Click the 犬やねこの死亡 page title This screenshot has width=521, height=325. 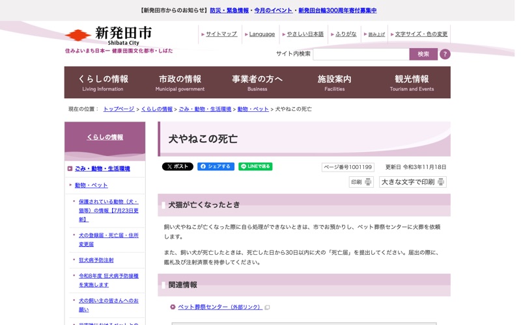click(203, 139)
